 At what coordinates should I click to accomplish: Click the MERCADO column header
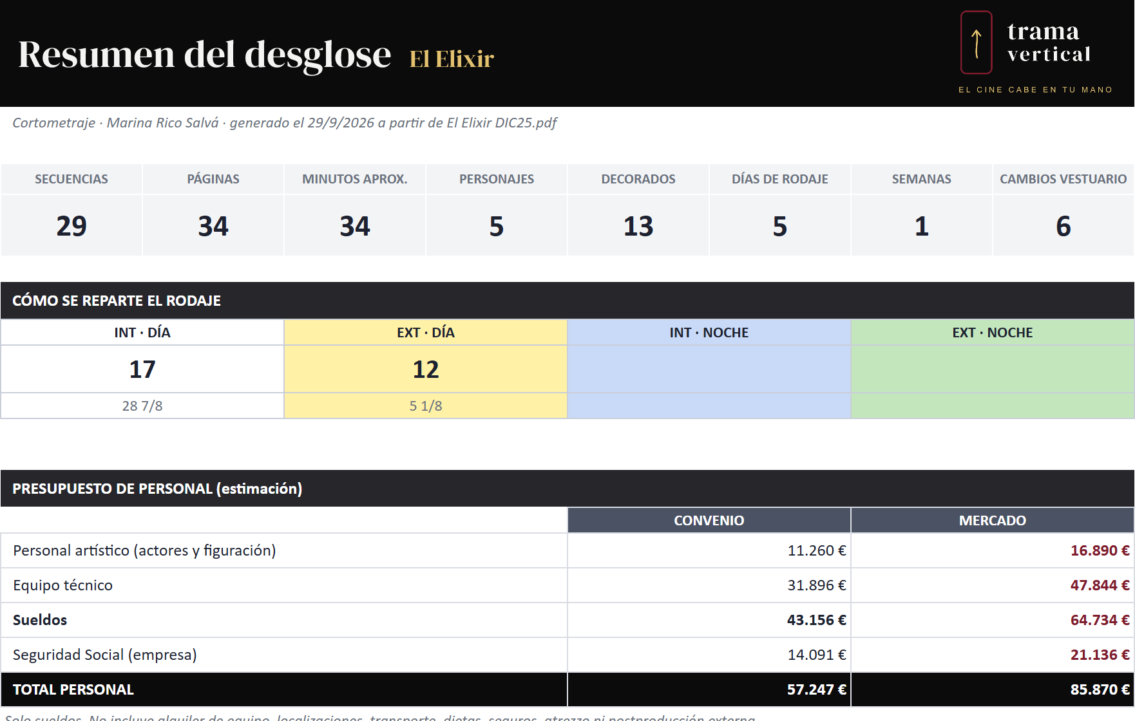coord(993,521)
